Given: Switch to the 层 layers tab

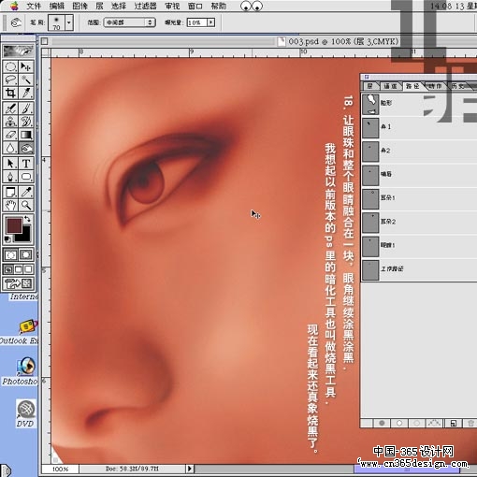Looking at the screenshot, I should pos(370,86).
